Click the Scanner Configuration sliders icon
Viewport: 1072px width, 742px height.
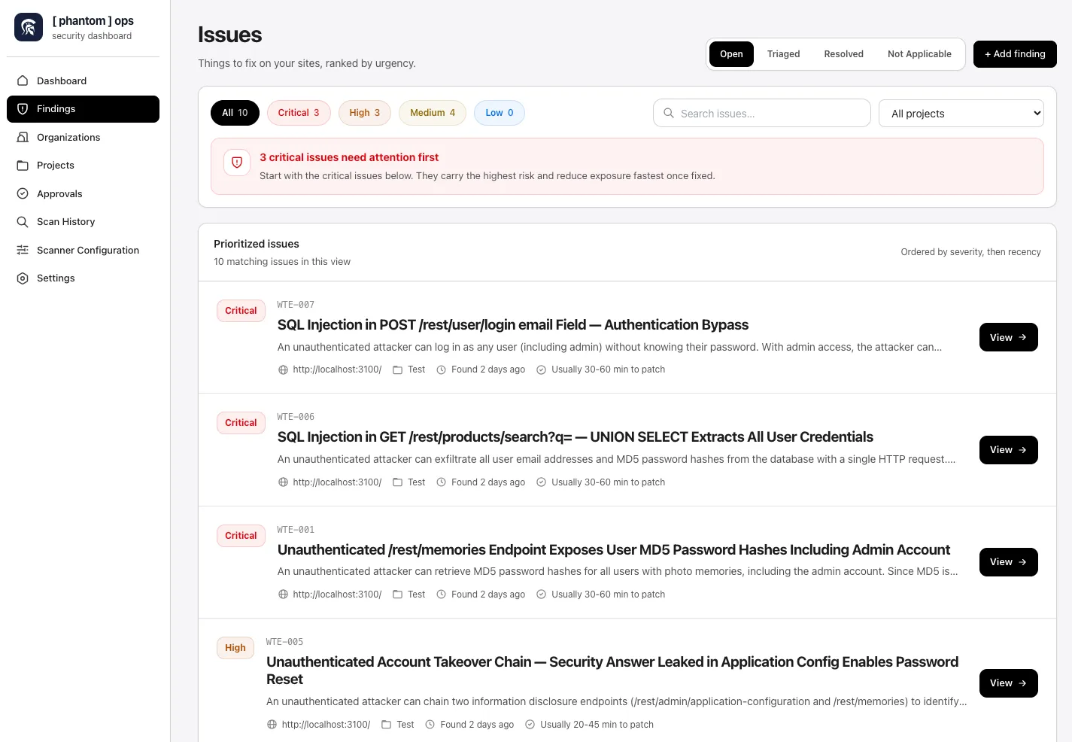coord(23,250)
